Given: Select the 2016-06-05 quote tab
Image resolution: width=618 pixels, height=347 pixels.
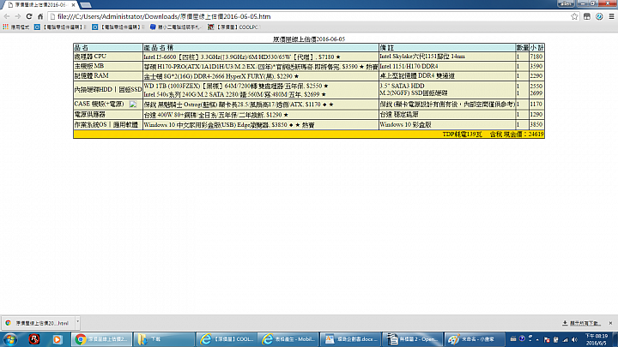Looking at the screenshot, I should pyautogui.click(x=40, y=5).
